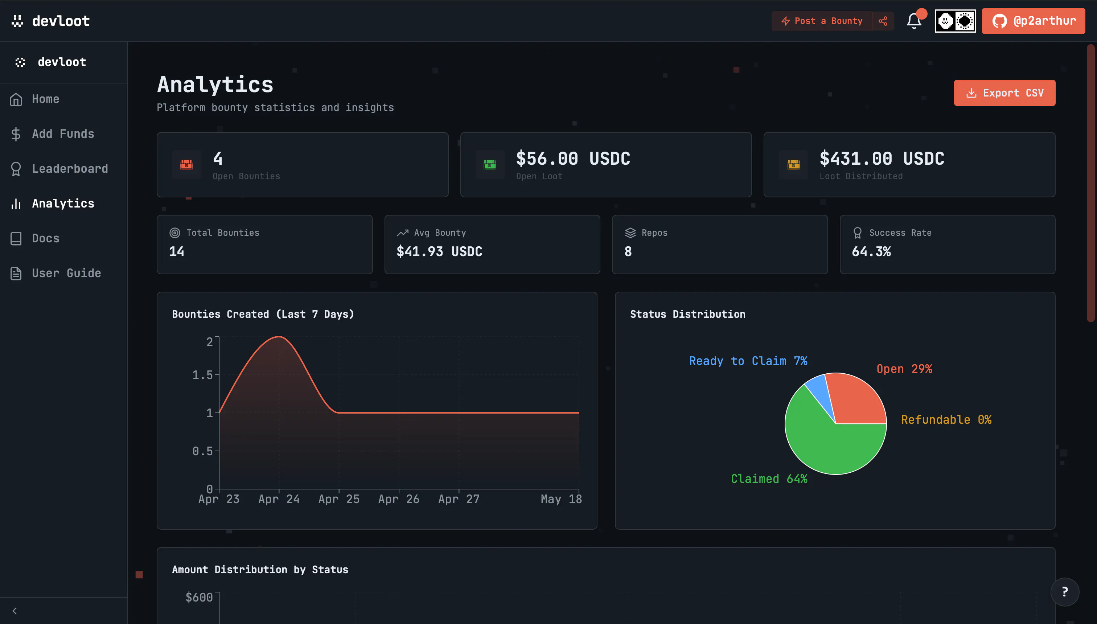Click the page vertical scrollbar

coord(1091,182)
